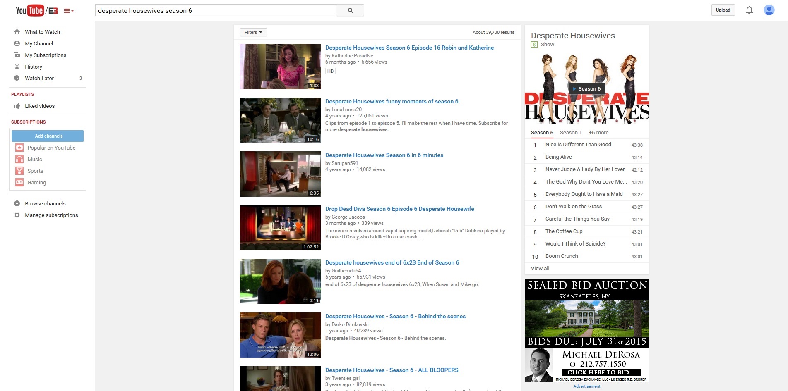Screen dimensions: 788x391
Task: Expand the Filters dropdown
Action: 253,32
